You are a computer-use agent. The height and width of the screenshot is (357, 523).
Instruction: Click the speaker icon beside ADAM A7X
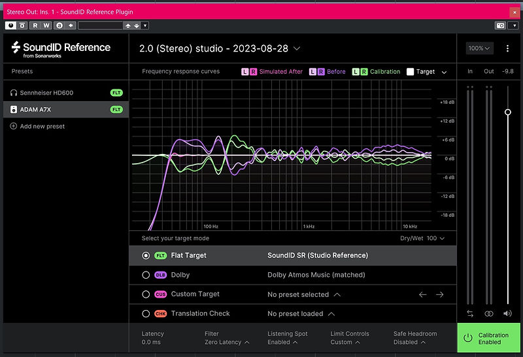(x=13, y=109)
